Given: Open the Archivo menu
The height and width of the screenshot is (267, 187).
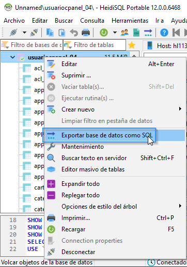Looking at the screenshot, I should pos(14,21).
